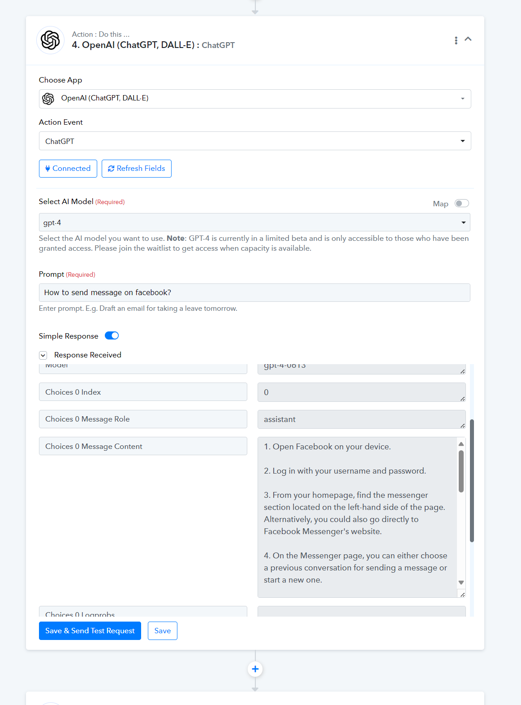521x705 pixels.
Task: Open the Choose App dropdown
Action: [x=255, y=99]
